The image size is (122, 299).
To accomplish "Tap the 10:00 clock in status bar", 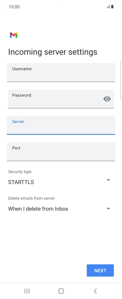I will (14, 7).
